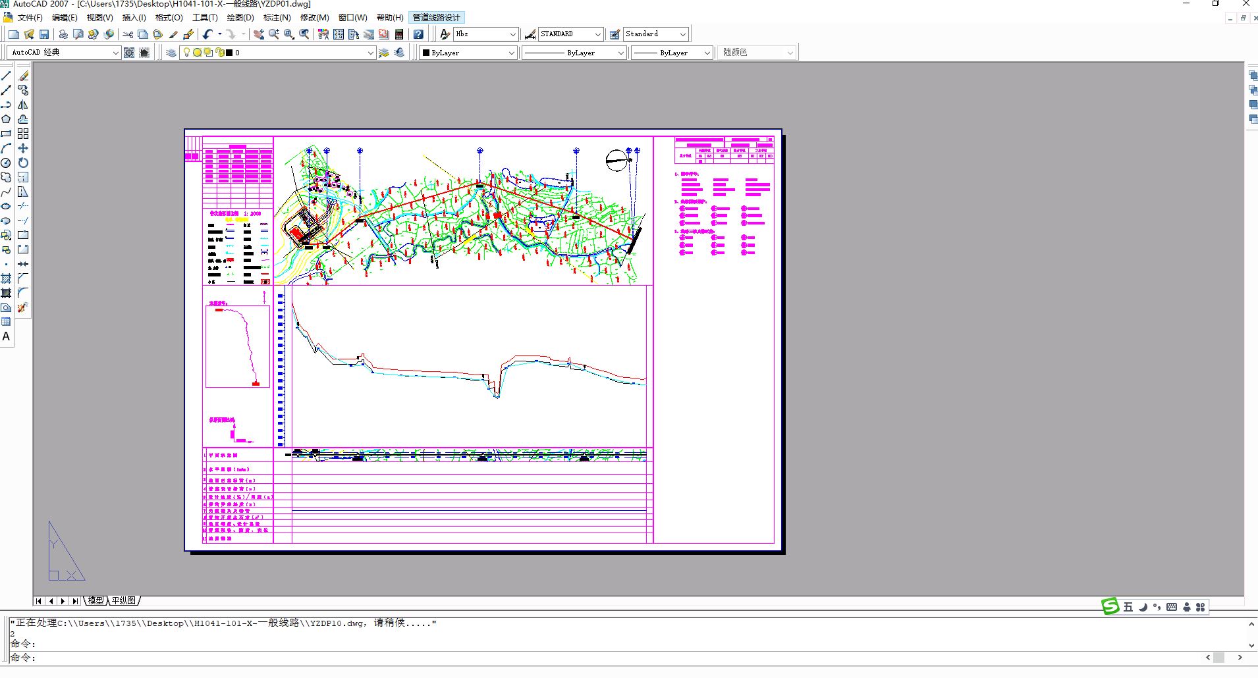Open the 绘图(D) menu
Viewport: 1258px width, 678px height.
point(240,18)
